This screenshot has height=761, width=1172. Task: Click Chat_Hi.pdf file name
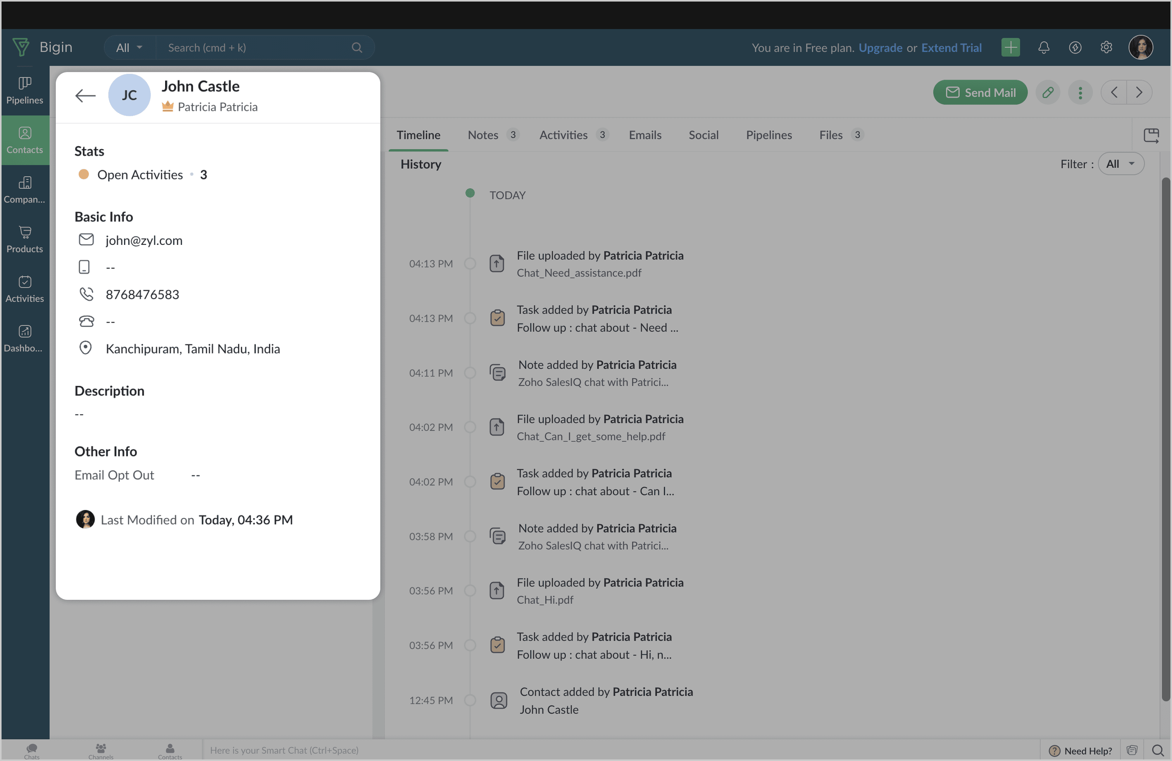click(545, 599)
